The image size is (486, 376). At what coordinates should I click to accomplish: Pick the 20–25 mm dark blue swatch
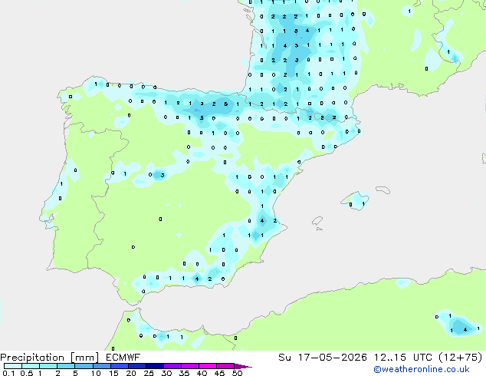137,366
